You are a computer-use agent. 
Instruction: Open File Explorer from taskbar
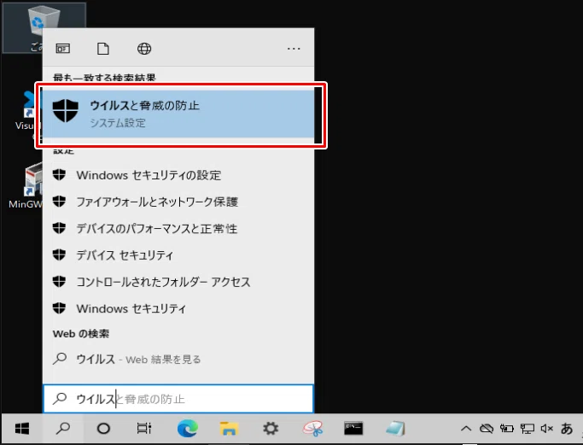click(x=229, y=429)
